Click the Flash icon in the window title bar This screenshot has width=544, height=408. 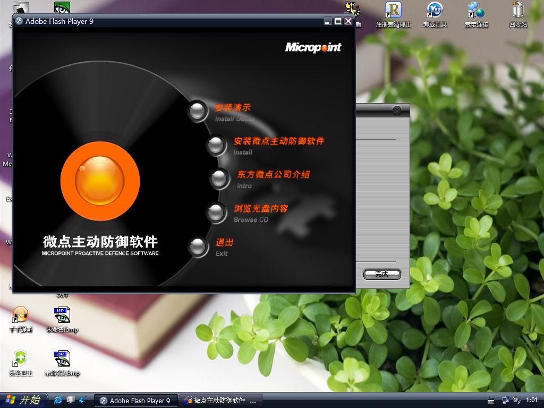[20, 21]
